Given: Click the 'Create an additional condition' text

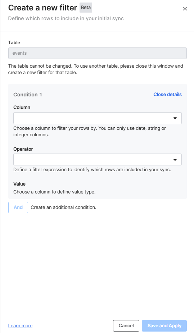Looking at the screenshot, I should point(63,207).
